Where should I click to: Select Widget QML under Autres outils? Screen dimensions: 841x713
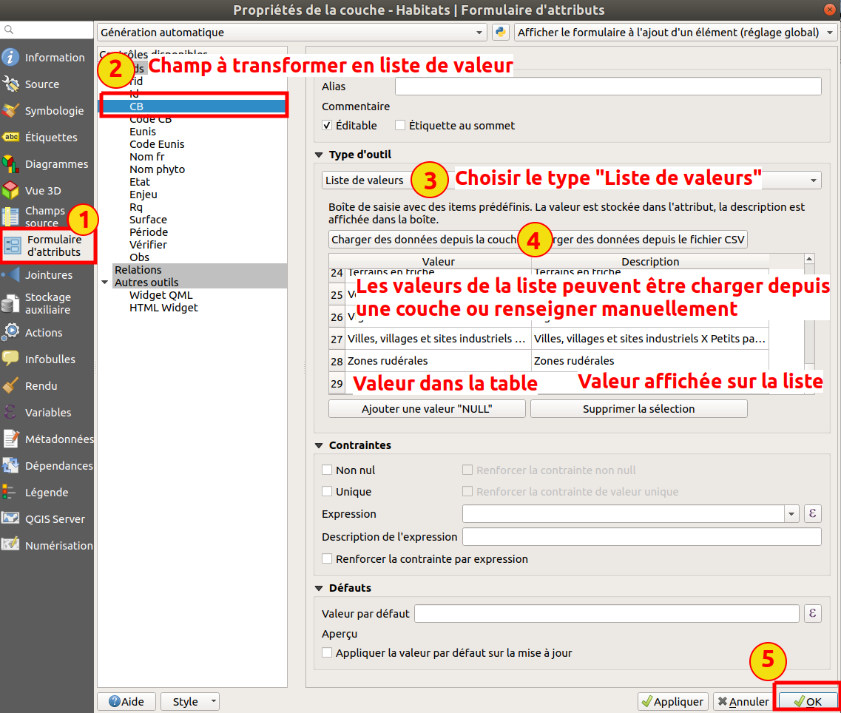[x=161, y=295]
